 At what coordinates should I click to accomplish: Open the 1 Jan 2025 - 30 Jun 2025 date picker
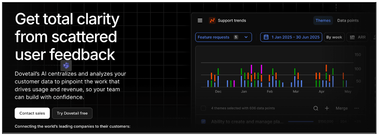click(291, 37)
